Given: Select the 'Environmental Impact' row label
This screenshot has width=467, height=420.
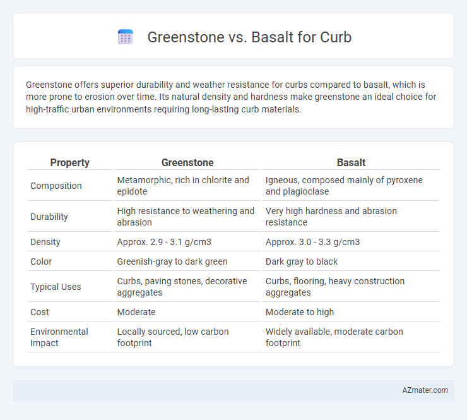Looking at the screenshot, I should point(59,337).
